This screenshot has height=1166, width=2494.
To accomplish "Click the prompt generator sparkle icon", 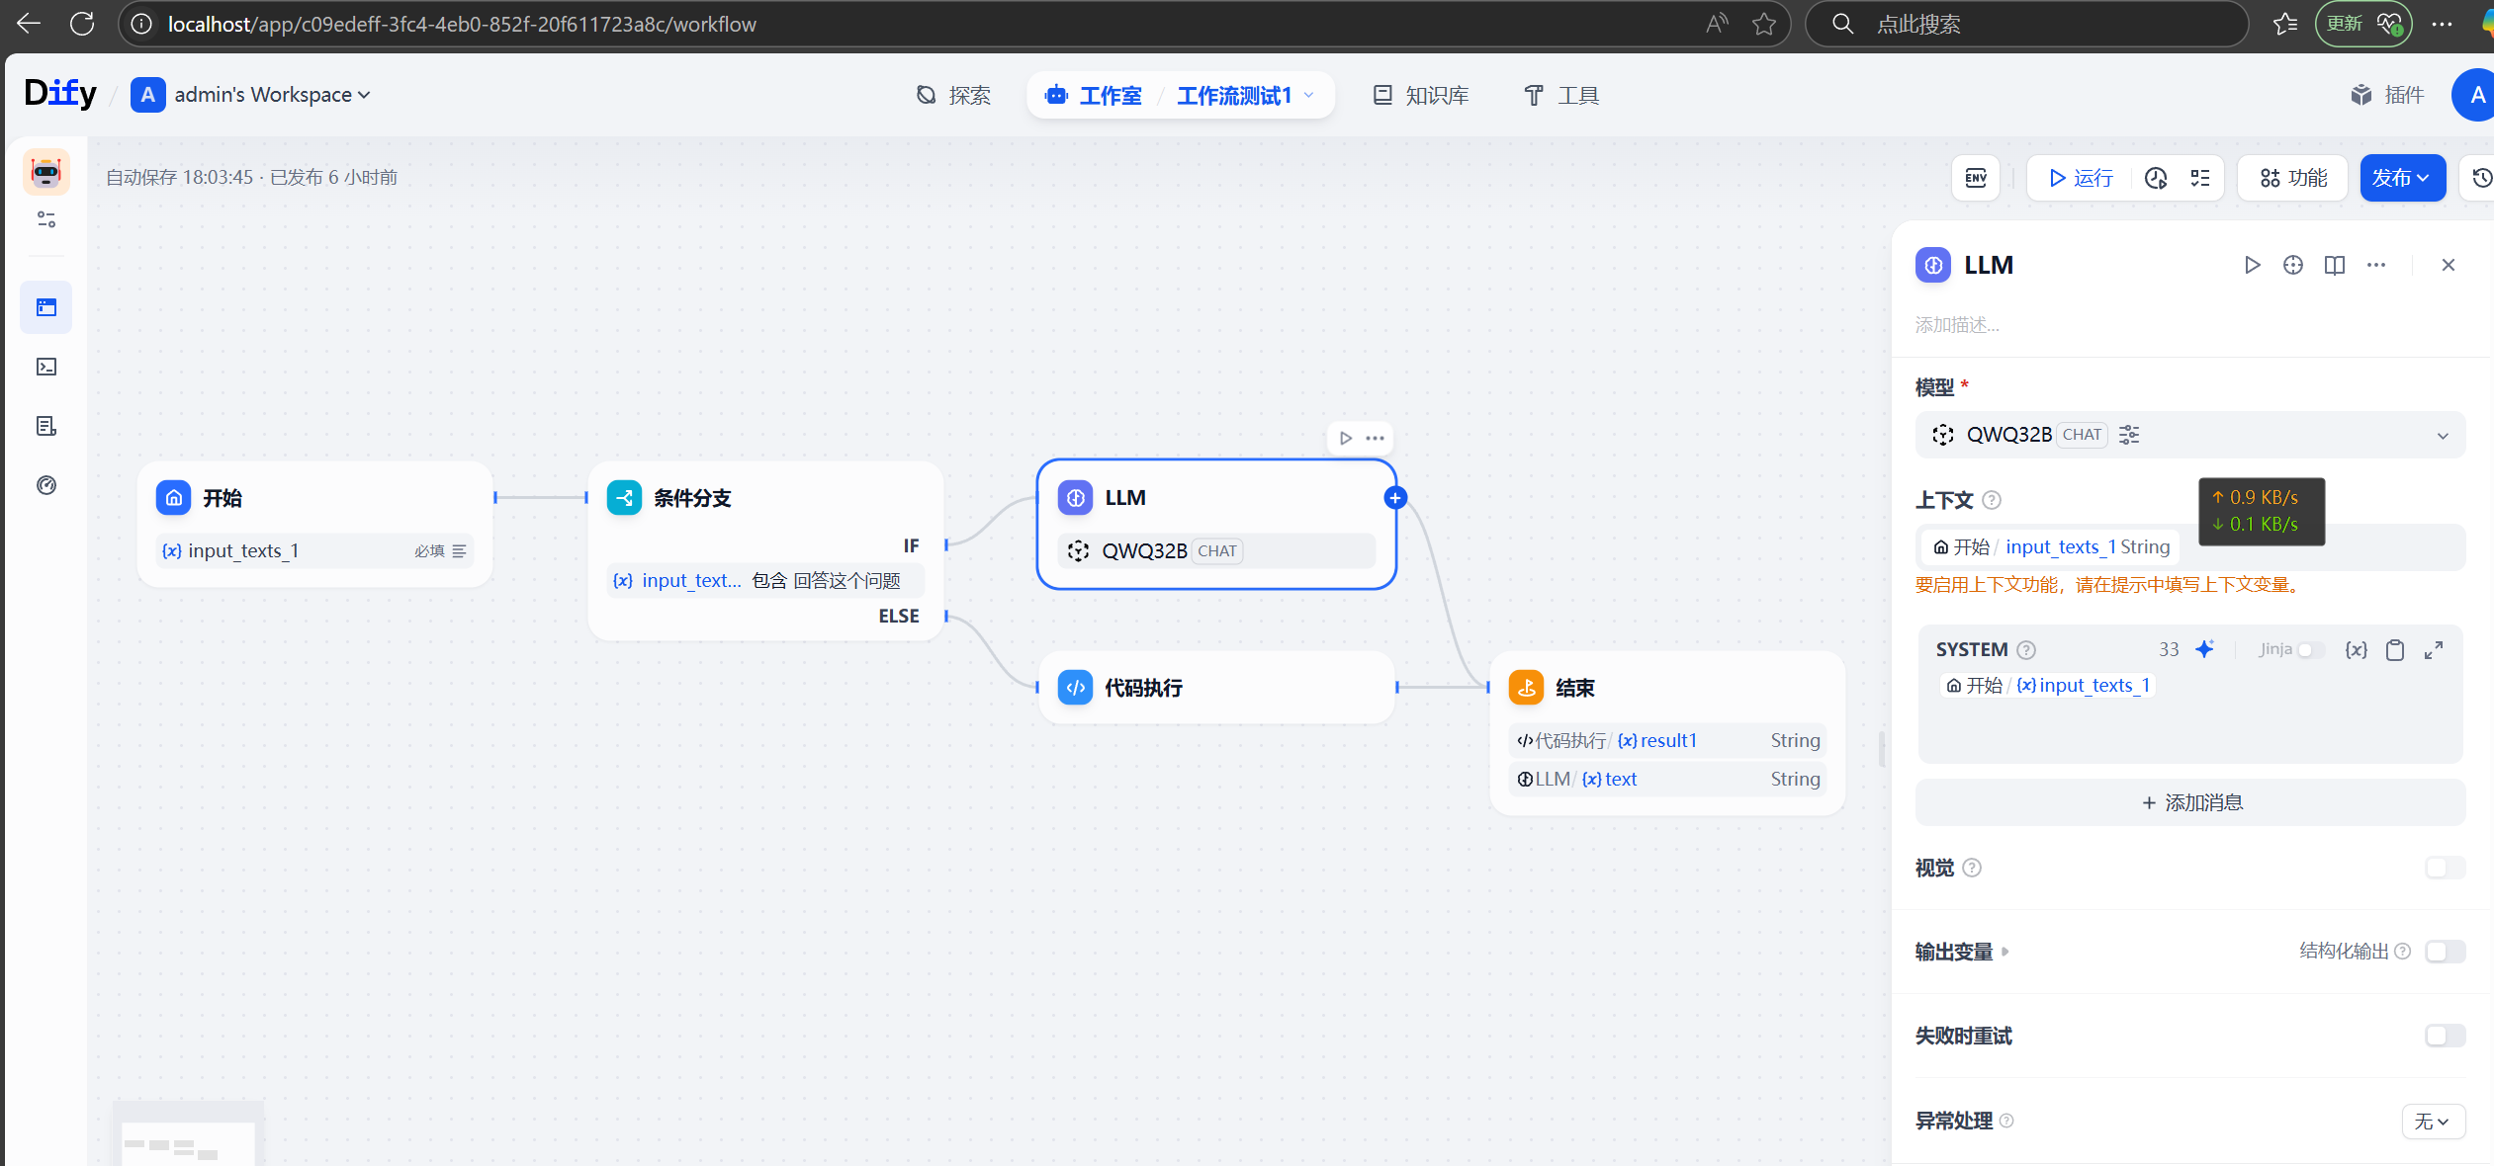I will click(2204, 649).
